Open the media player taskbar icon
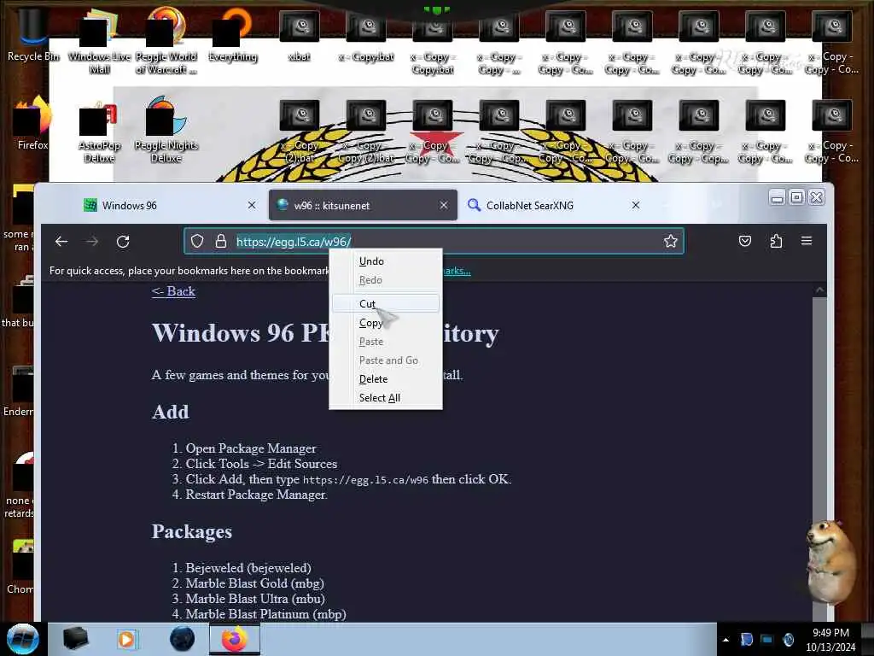The height and width of the screenshot is (656, 874). pyautogui.click(x=126, y=639)
